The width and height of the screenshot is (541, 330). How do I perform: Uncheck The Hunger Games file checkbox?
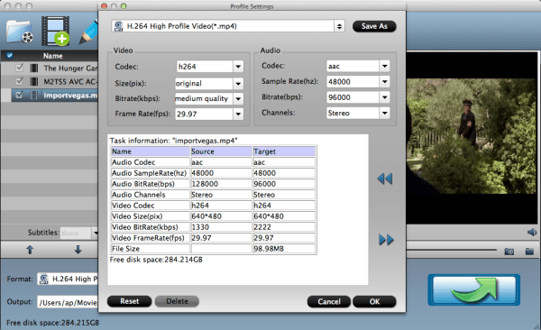[x=19, y=68]
